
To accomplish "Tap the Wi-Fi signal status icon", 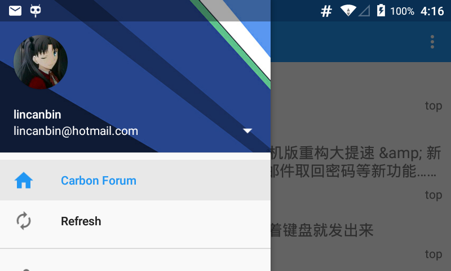I will pyautogui.click(x=348, y=11).
